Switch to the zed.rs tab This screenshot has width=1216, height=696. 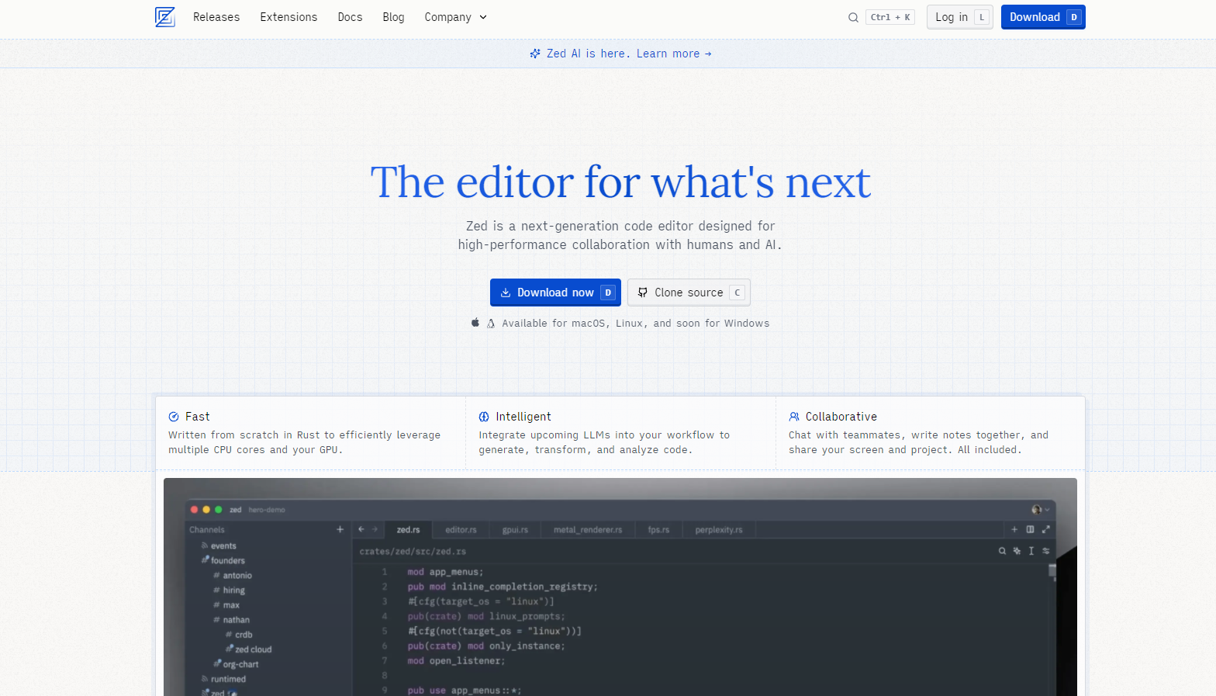coord(409,530)
